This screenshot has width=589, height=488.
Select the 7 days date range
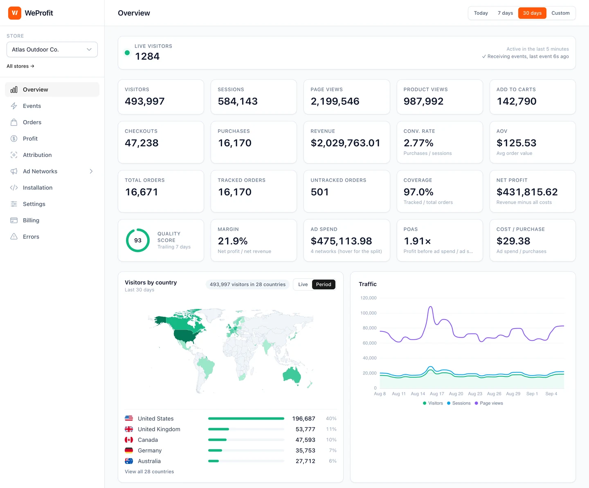(x=505, y=13)
